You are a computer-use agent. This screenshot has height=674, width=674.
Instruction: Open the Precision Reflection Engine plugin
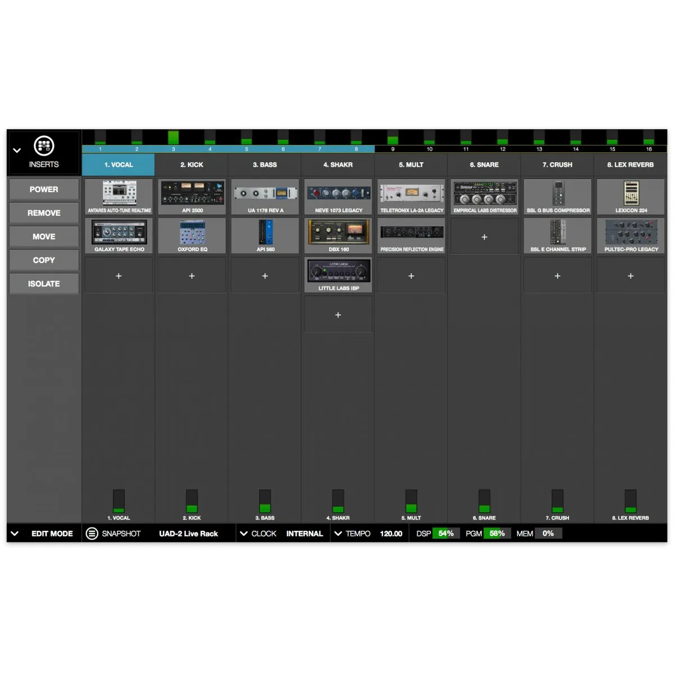point(412,235)
